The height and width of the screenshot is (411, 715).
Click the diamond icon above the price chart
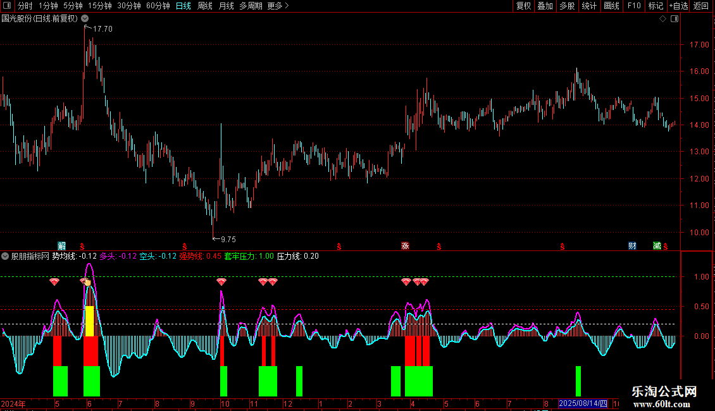tap(663, 19)
